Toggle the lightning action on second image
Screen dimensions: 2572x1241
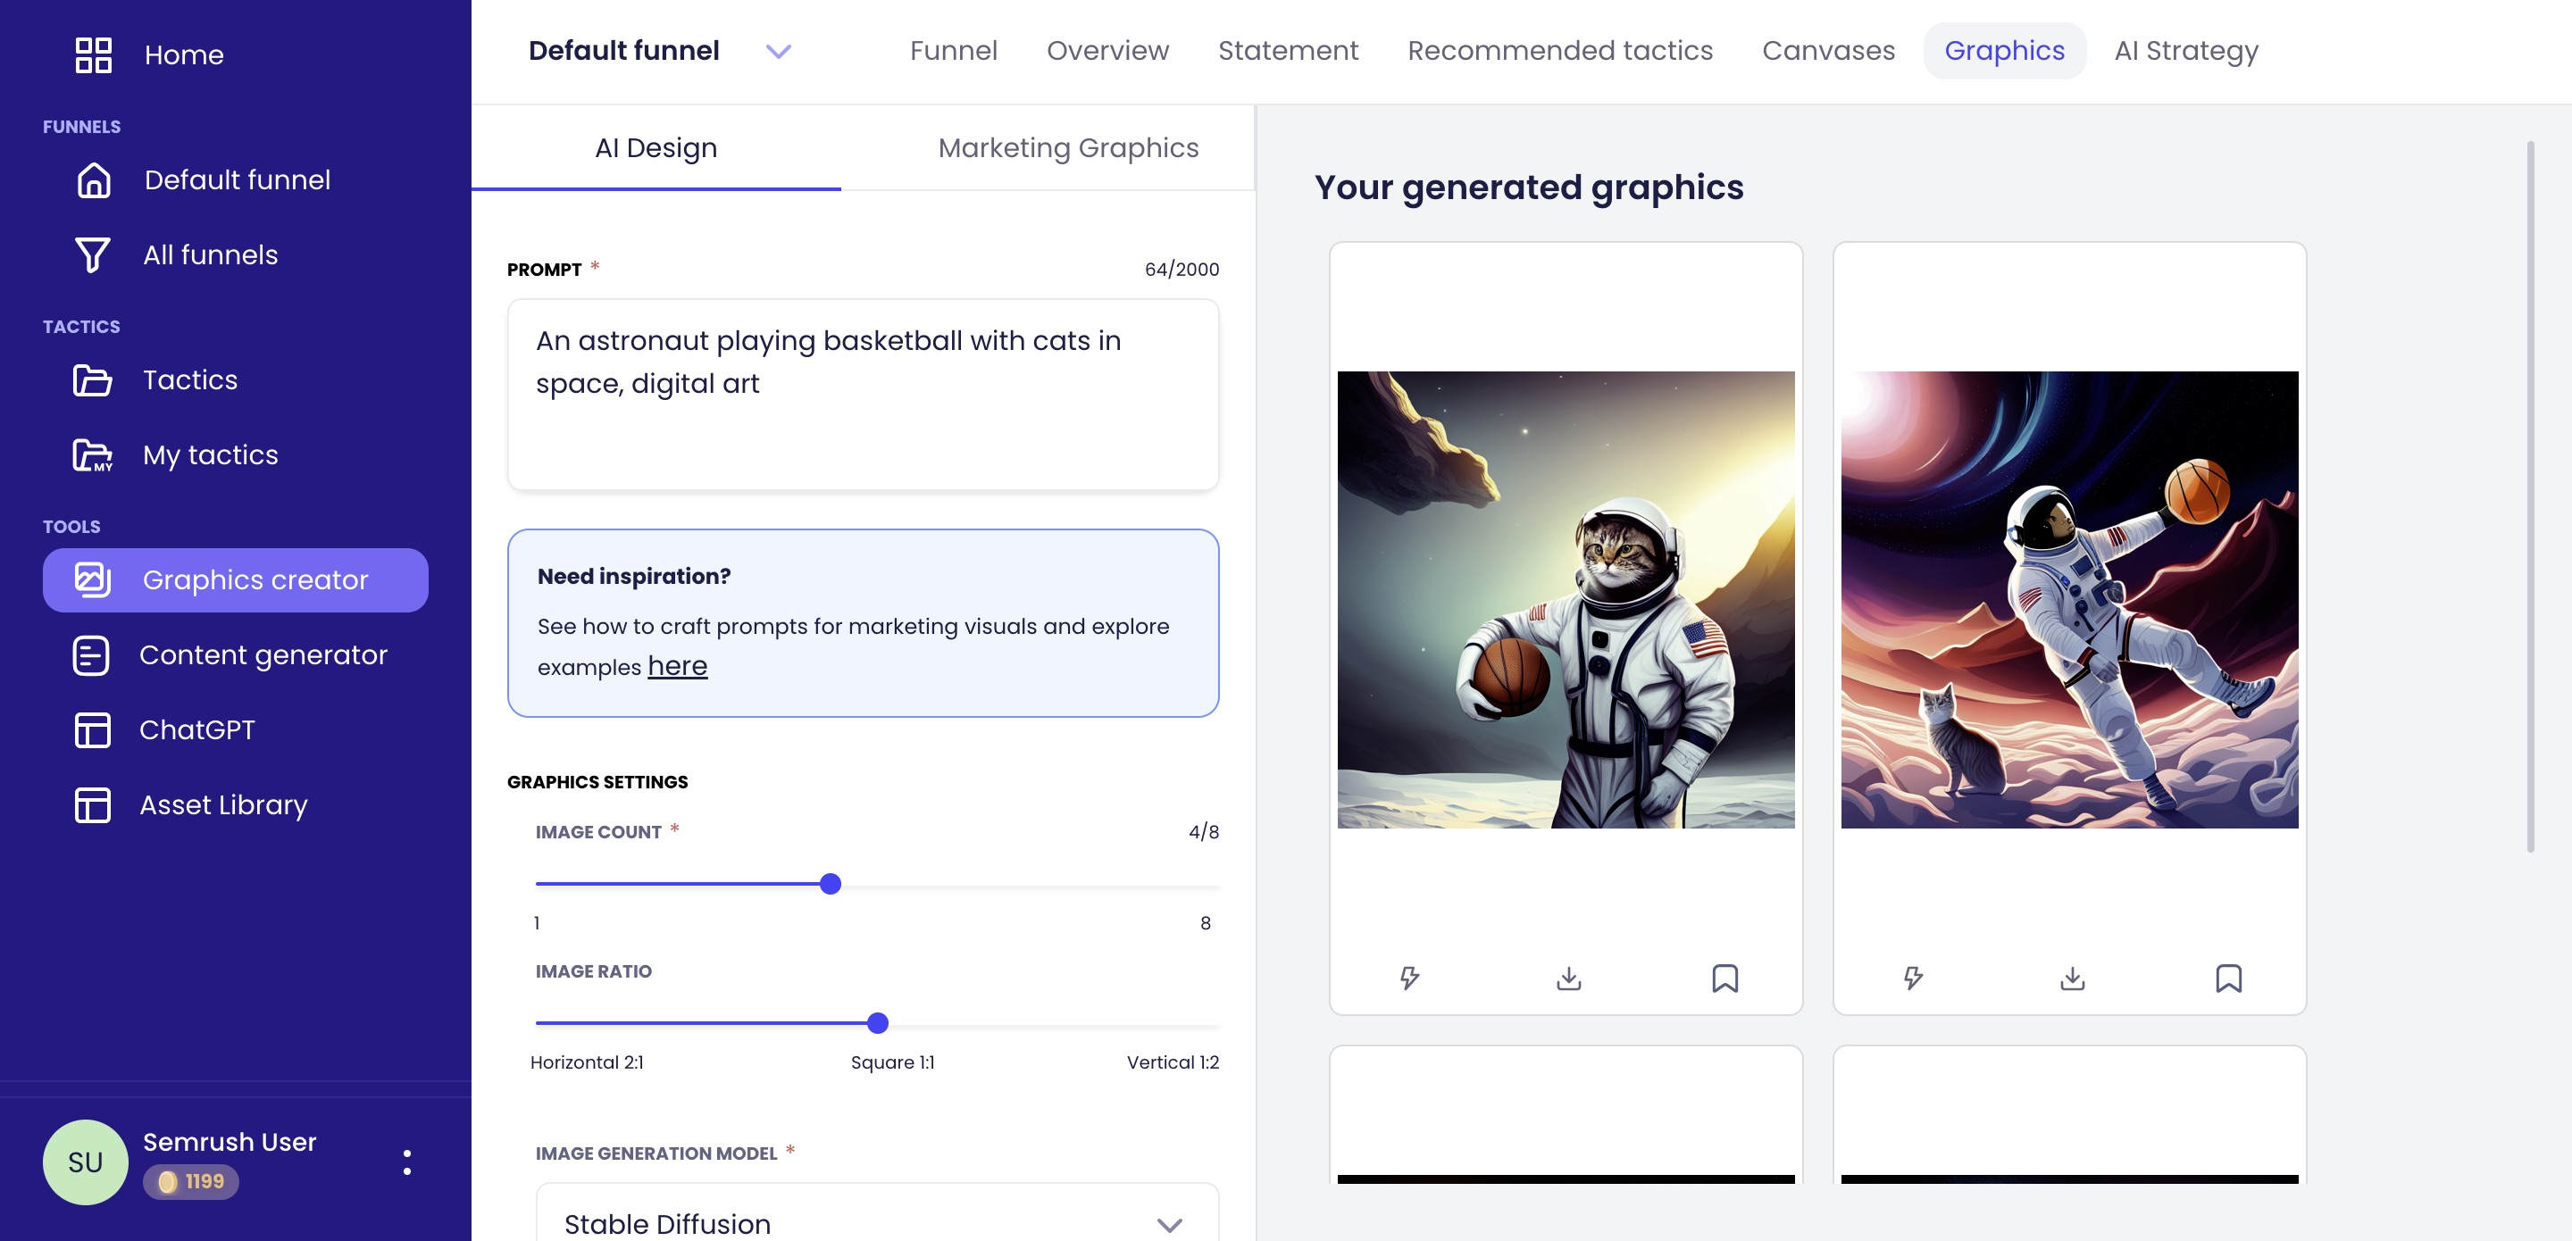[x=1913, y=979]
